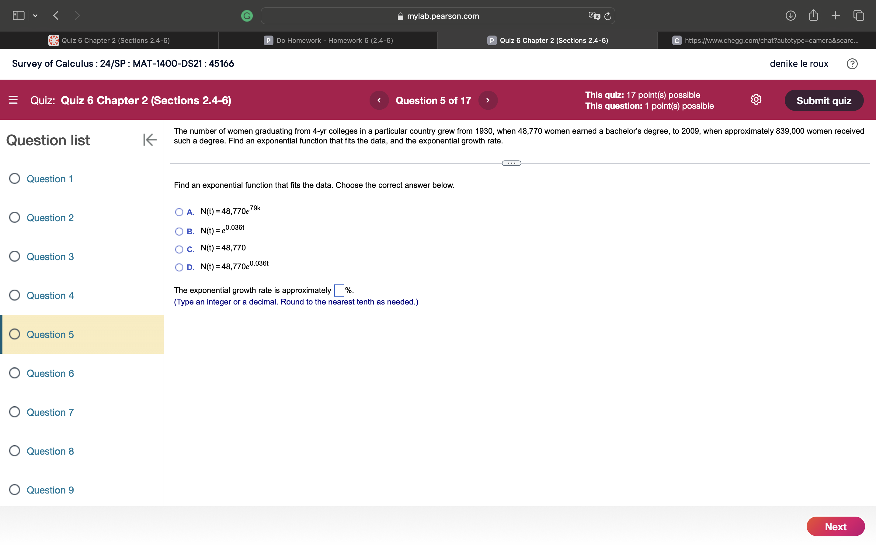This screenshot has height=547, width=876.
Task: Open the quiz settings gear icon
Action: pyautogui.click(x=756, y=99)
